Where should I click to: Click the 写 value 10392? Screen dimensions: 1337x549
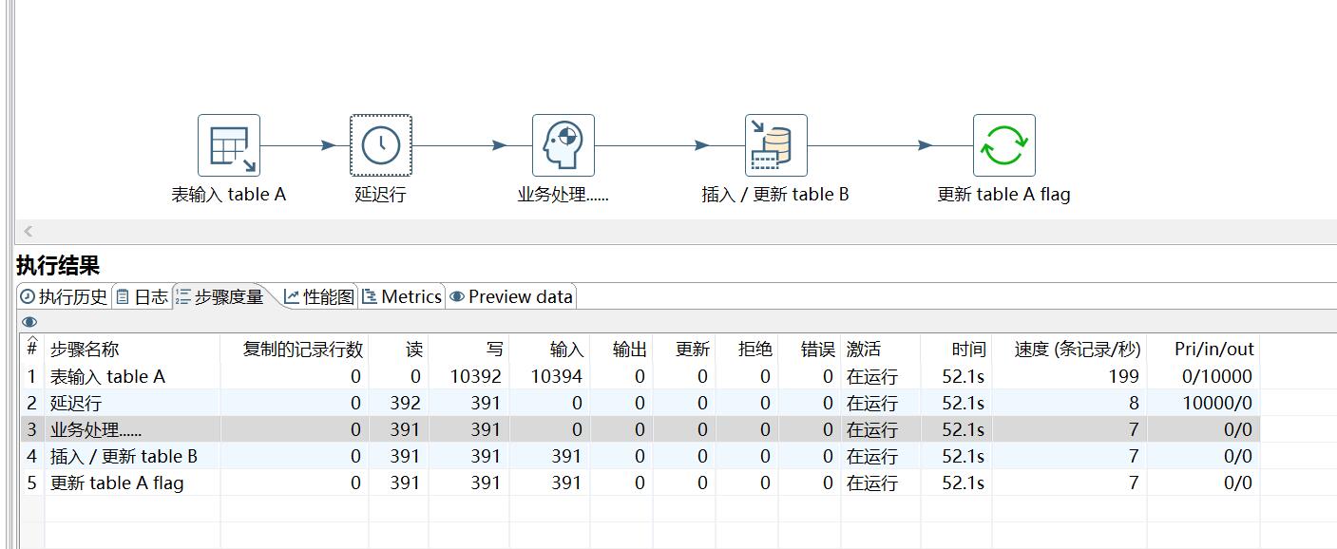(475, 376)
